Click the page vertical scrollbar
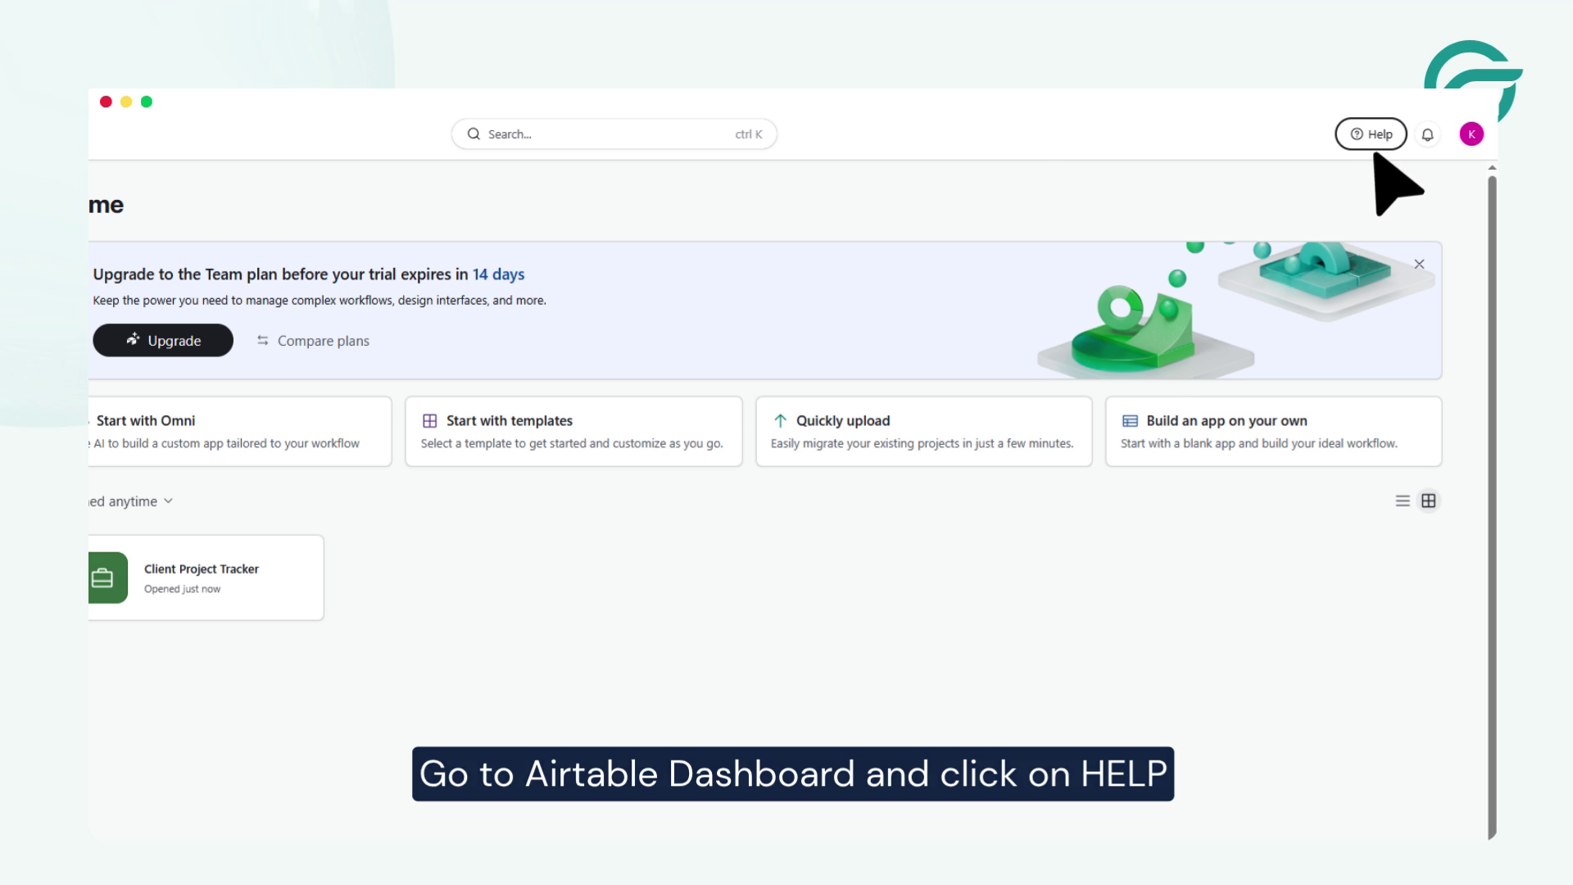This screenshot has height=885, width=1573. click(x=1492, y=506)
